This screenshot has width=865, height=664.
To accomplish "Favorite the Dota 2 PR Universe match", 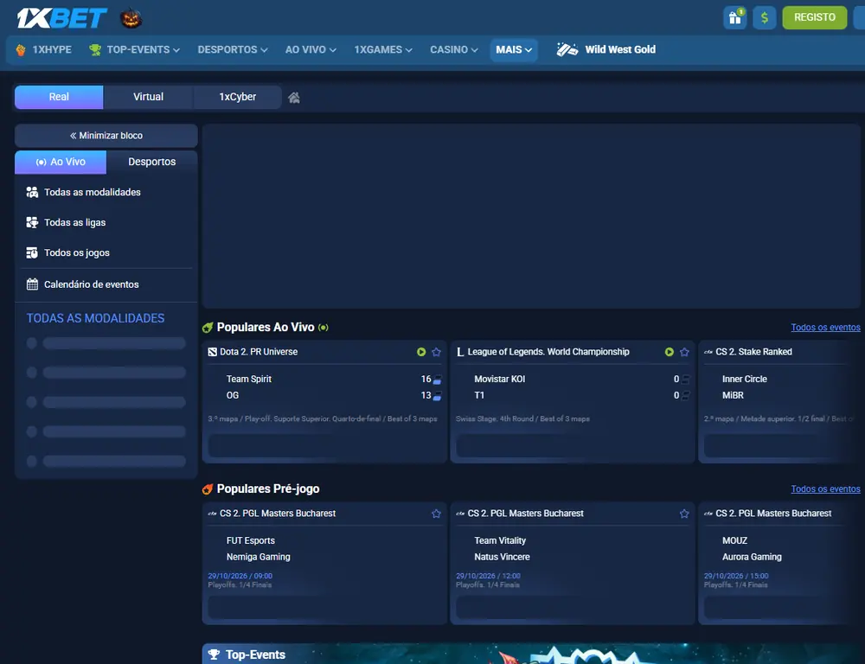I will point(436,352).
